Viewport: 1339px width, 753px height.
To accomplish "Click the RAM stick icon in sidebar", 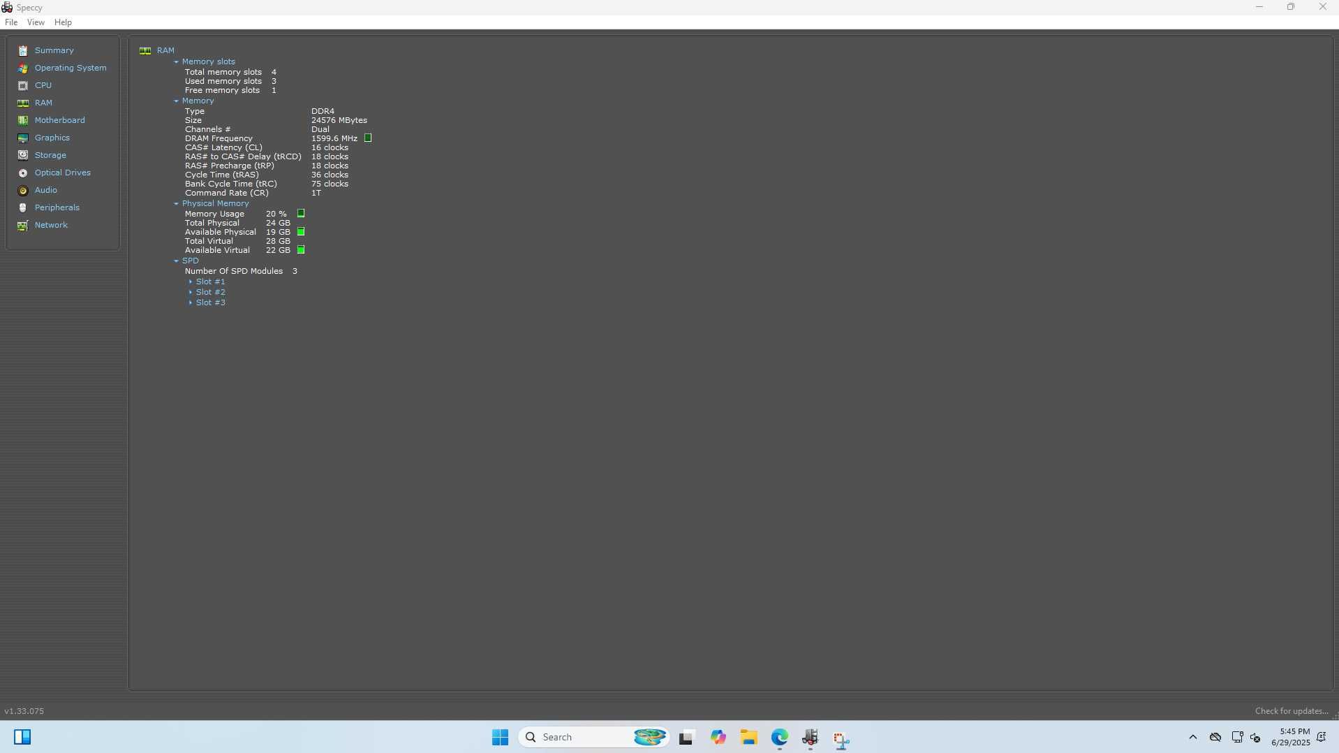I will tap(23, 103).
